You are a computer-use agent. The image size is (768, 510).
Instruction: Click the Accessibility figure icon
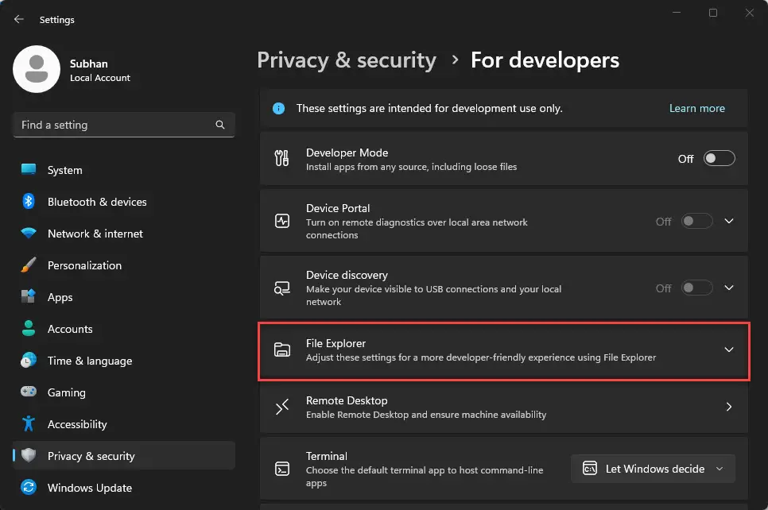click(x=29, y=424)
